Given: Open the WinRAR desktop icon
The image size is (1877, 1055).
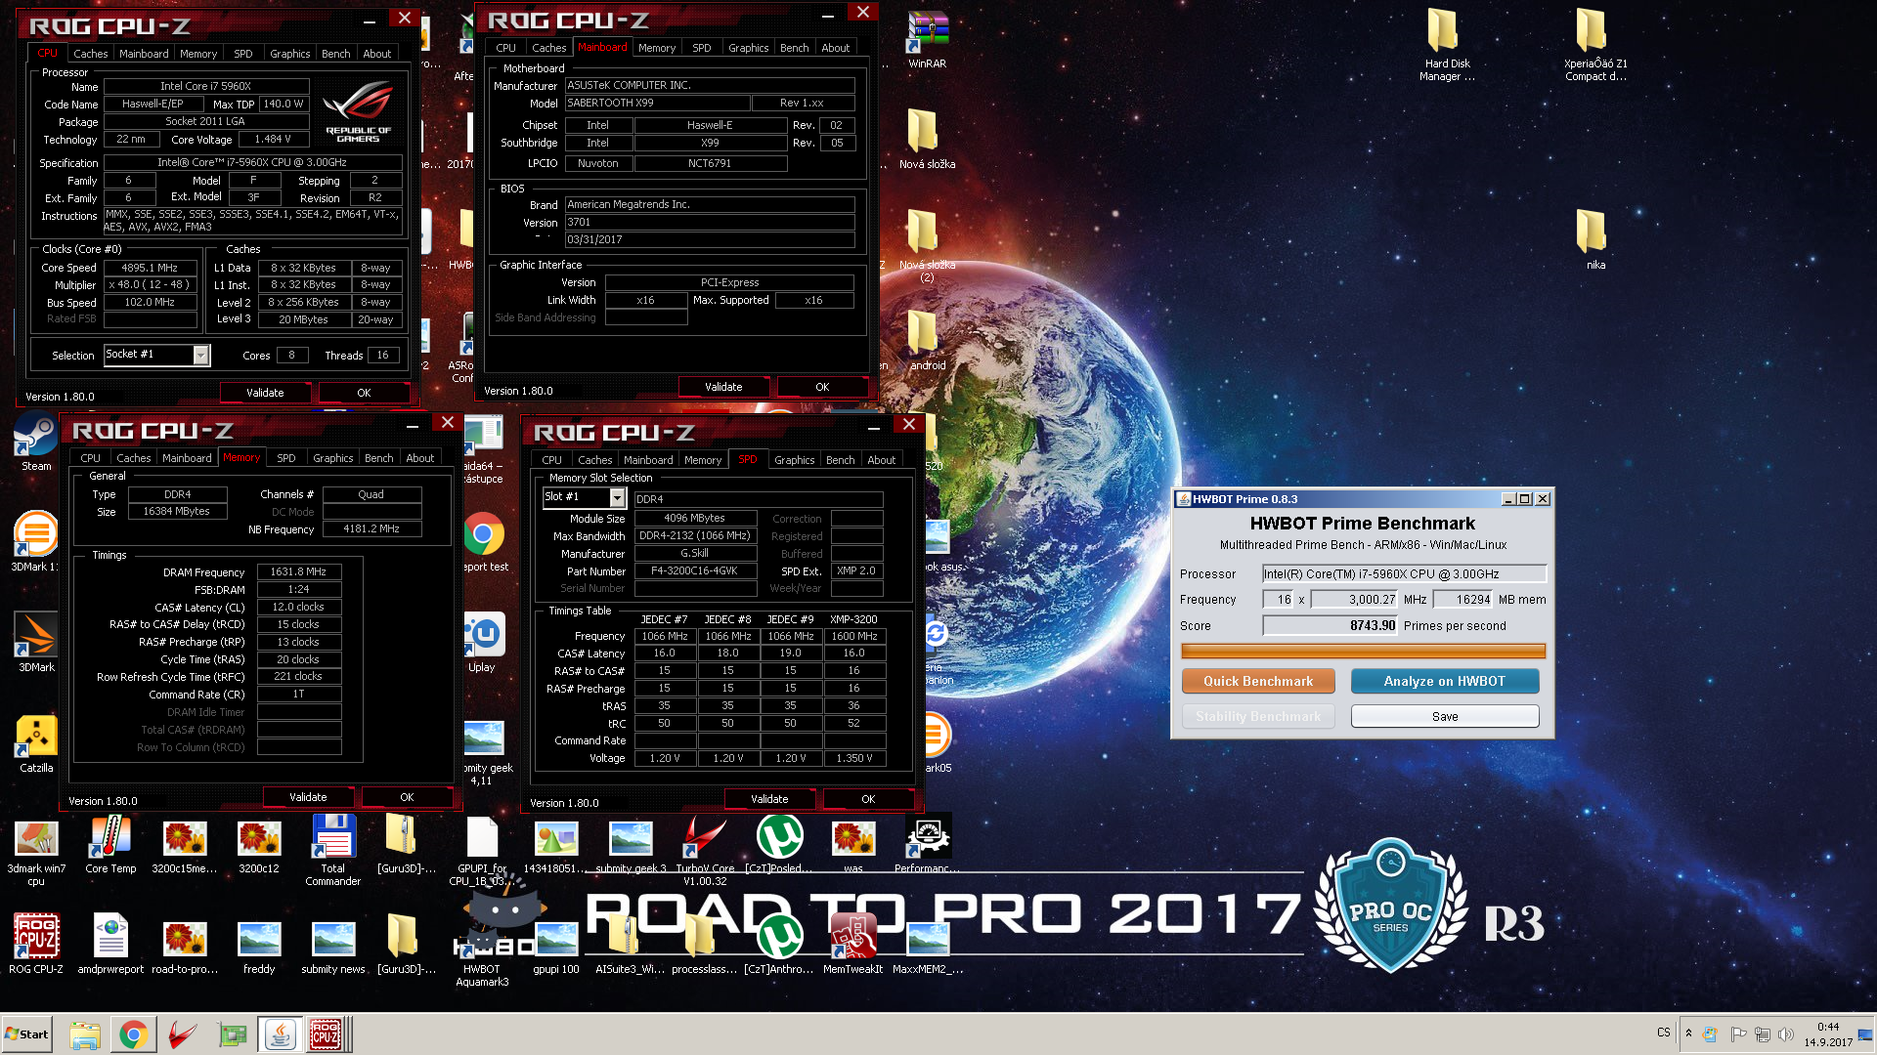Looking at the screenshot, I should point(927,39).
